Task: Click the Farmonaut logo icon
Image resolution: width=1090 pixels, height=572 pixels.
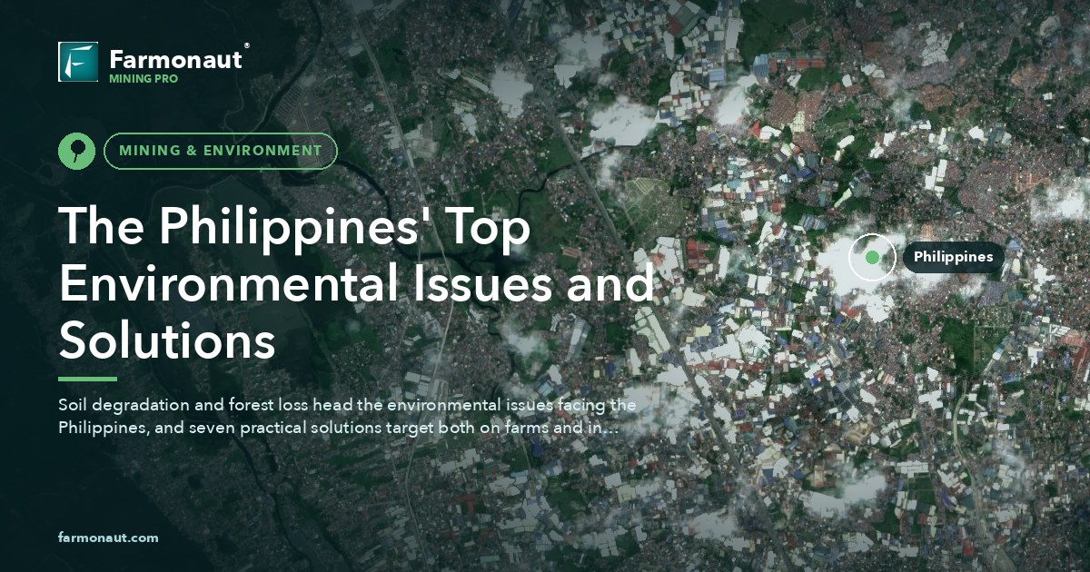Action: pyautogui.click(x=78, y=62)
